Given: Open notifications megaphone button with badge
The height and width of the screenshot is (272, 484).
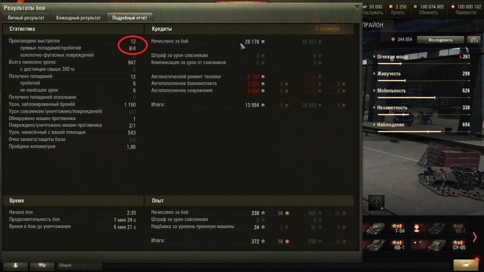Looking at the screenshot, I should click(467, 265).
